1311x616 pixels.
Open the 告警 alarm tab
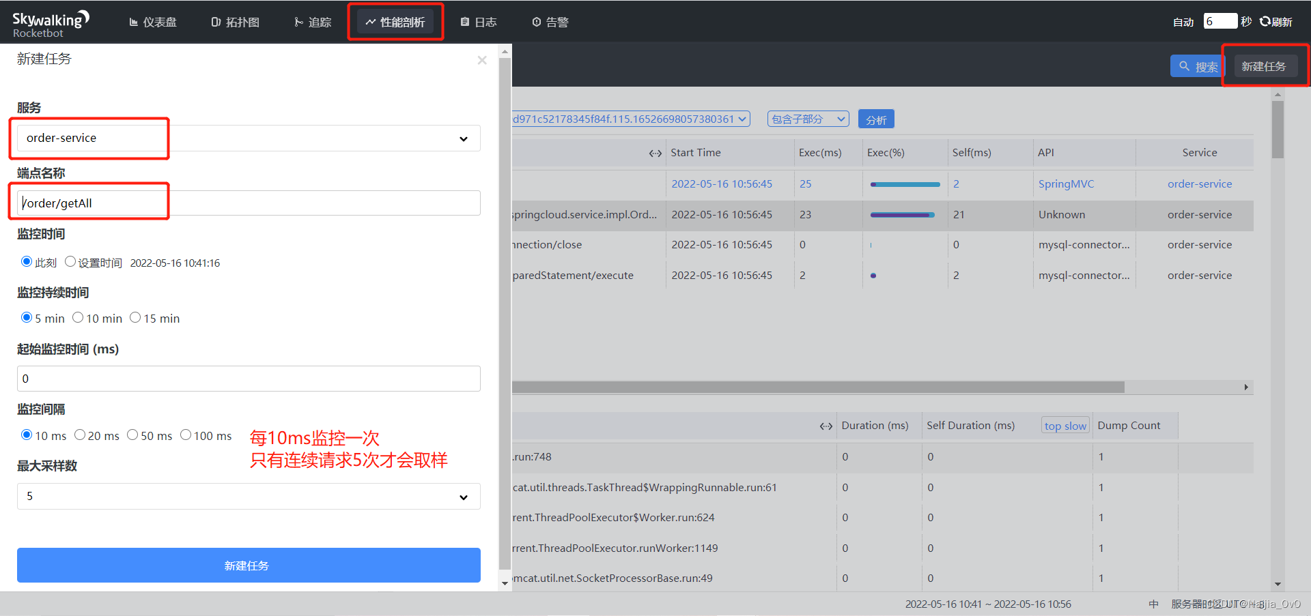click(550, 23)
